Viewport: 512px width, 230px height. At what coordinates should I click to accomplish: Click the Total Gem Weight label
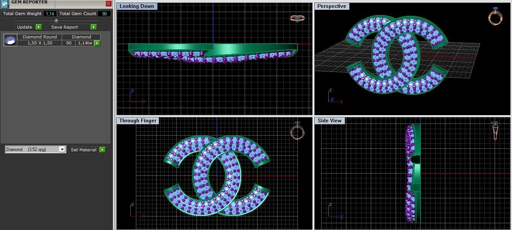click(22, 14)
